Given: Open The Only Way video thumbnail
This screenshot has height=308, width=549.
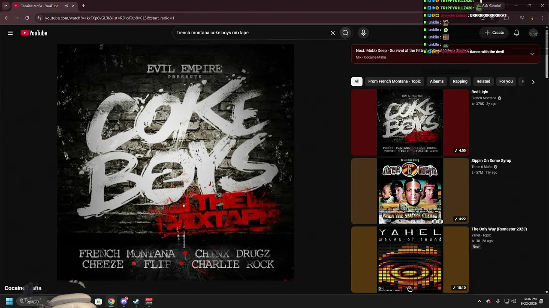Looking at the screenshot, I should 410,260.
